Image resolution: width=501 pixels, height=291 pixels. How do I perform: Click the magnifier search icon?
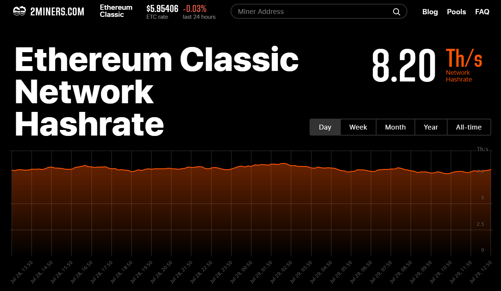click(x=396, y=12)
